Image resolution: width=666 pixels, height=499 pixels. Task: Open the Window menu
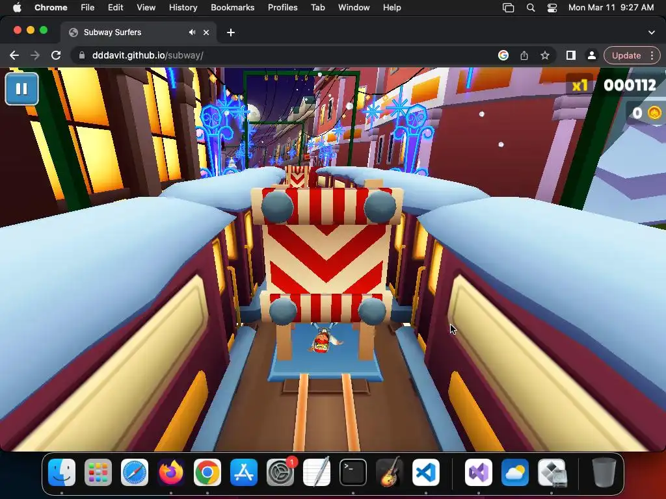[354, 8]
